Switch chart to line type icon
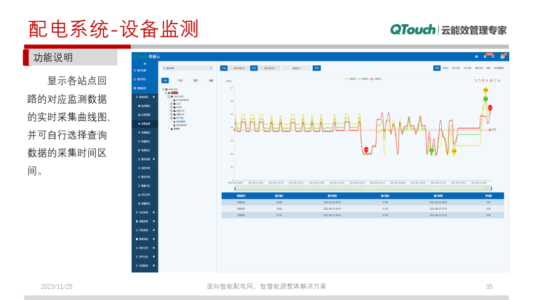The image size is (533, 300). pyautogui.click(x=487, y=80)
